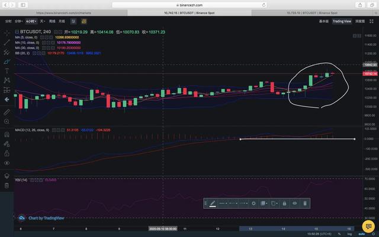Screen dimensions: 379x237
Task: Open chart properties gear at bottom right
Action: point(374,234)
